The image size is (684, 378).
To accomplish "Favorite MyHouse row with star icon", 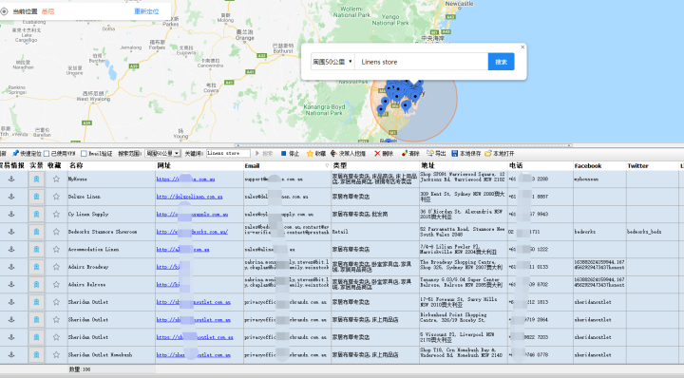I will tap(56, 179).
